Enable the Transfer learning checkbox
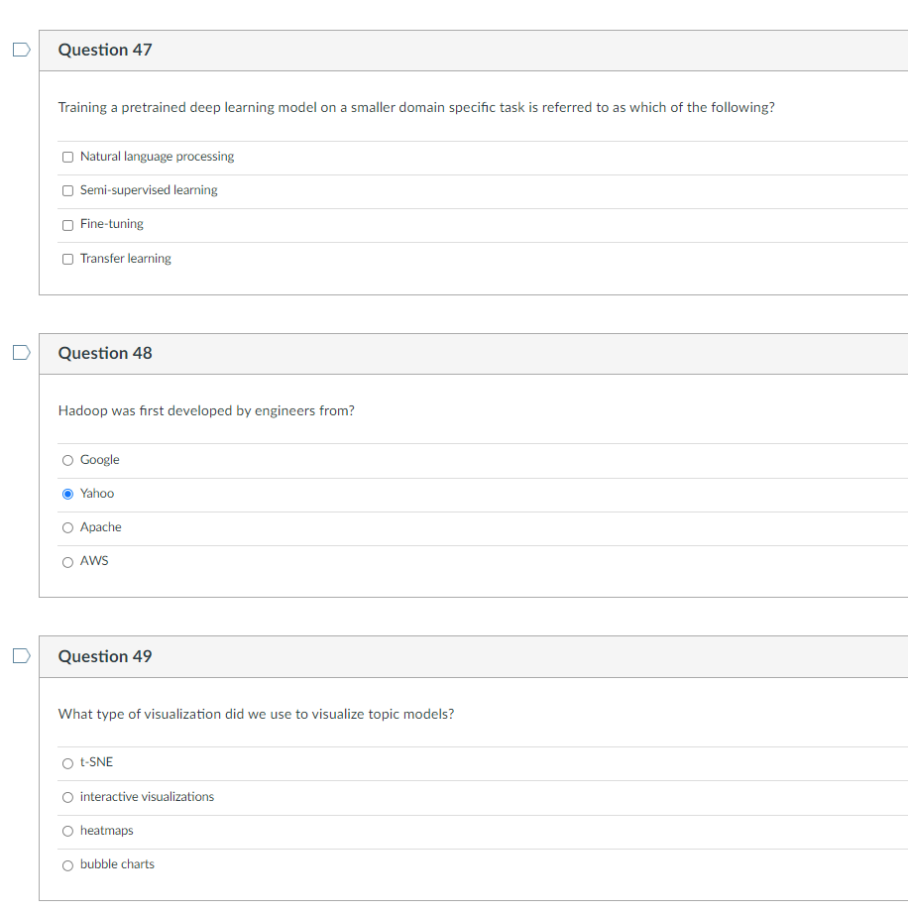Screen dimensions: 908x912 pos(67,259)
